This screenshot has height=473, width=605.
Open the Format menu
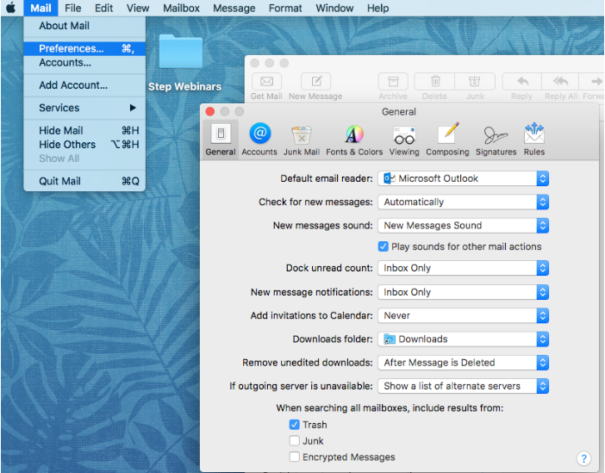(x=285, y=8)
